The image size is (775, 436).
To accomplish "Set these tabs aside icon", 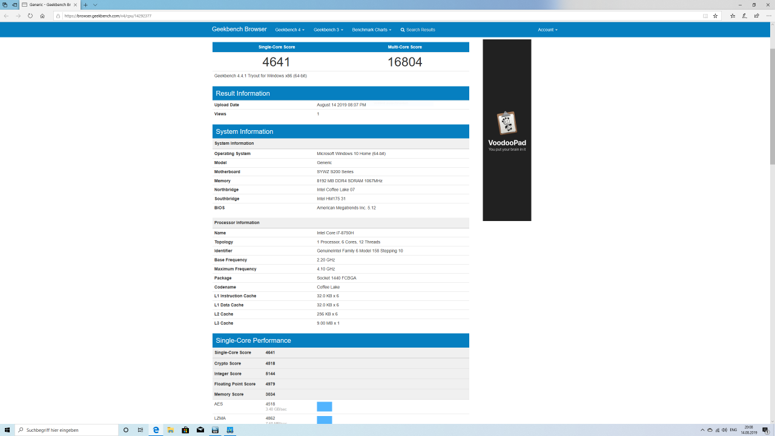I will click(14, 5).
